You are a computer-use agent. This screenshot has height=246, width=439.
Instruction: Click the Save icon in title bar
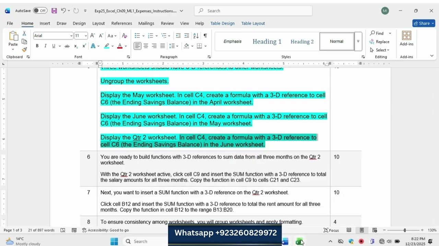[54, 11]
